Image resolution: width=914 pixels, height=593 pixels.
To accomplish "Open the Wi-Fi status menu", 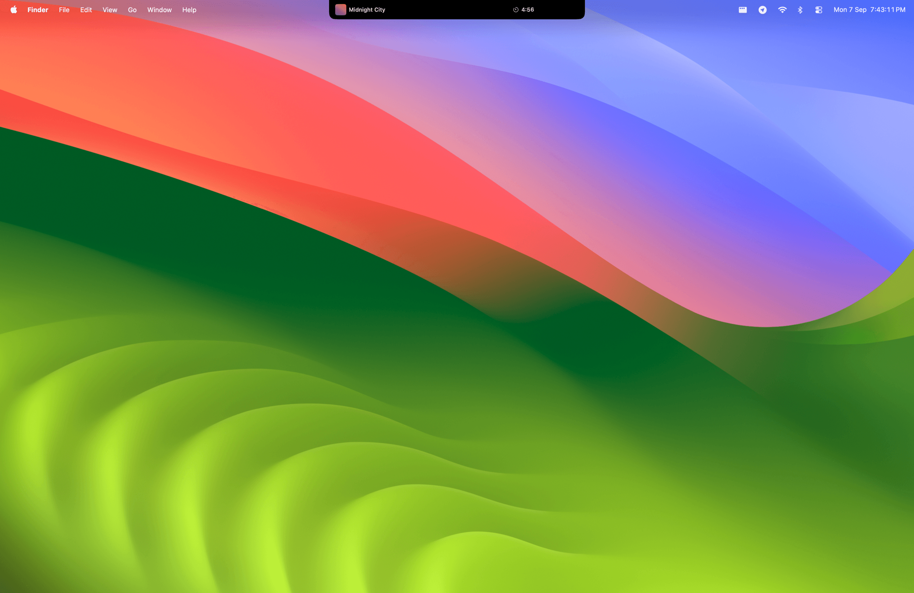I will tap(782, 10).
